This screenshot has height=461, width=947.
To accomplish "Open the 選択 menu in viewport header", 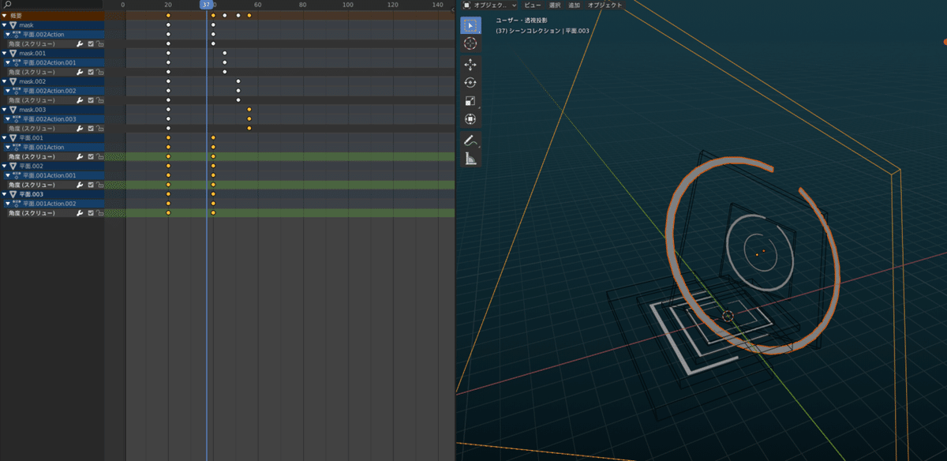I will point(555,5).
